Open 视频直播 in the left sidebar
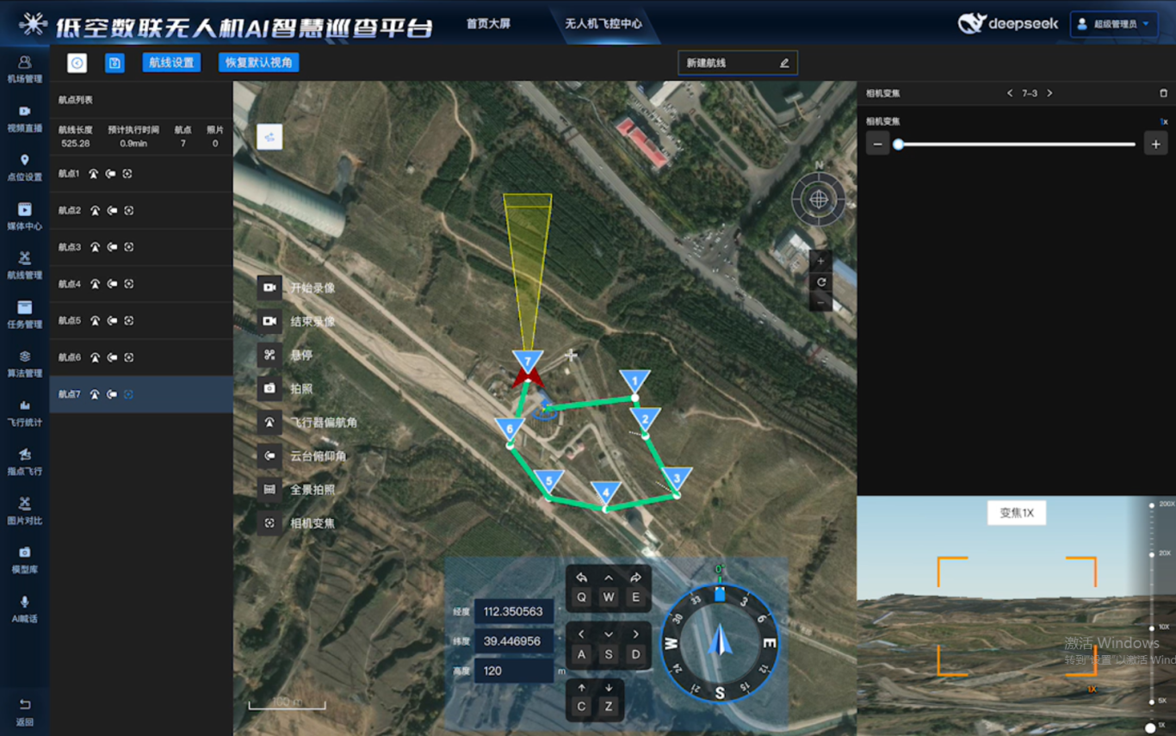 point(24,118)
